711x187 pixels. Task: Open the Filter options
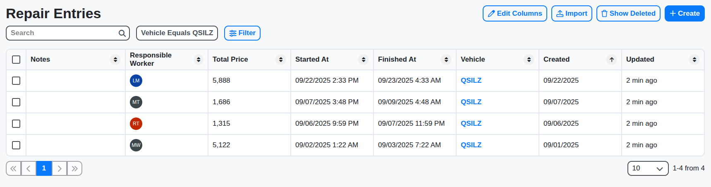coord(242,33)
